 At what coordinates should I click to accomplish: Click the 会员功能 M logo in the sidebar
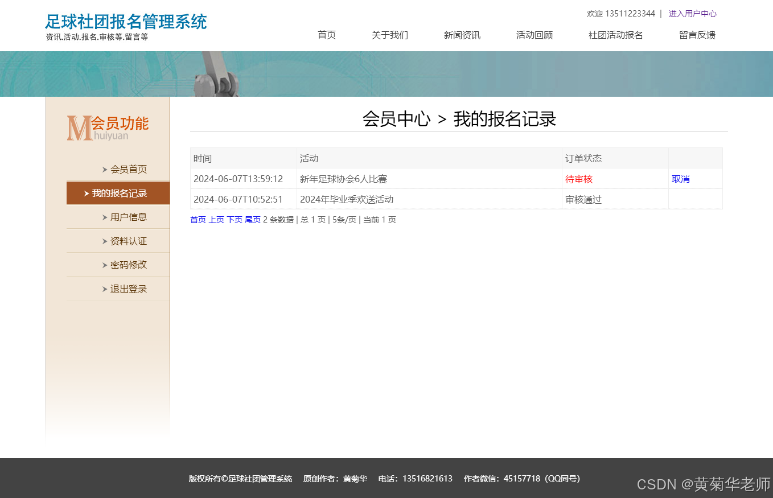point(108,128)
